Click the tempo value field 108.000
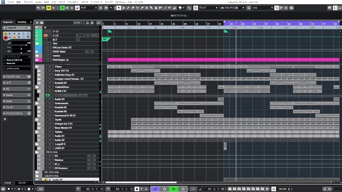The height and width of the screenshot is (192, 342). tap(282, 189)
